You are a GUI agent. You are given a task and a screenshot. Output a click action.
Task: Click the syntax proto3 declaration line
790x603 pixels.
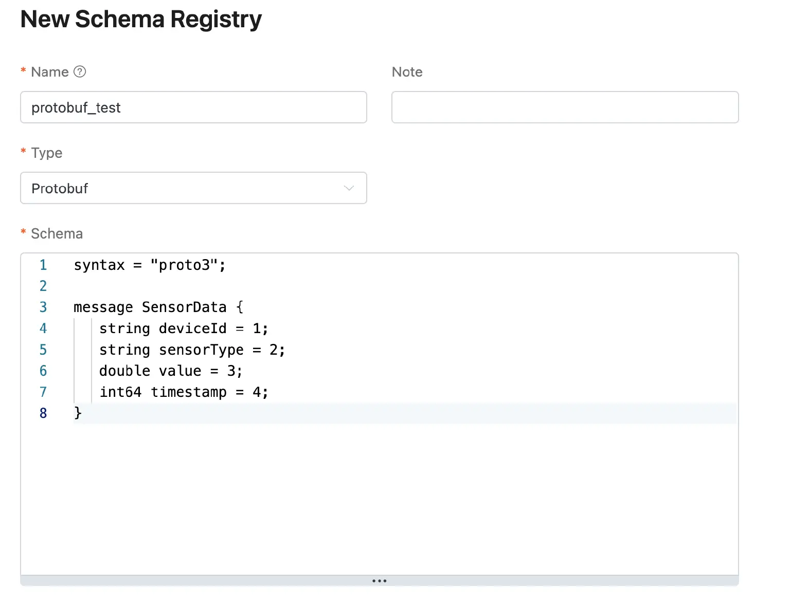click(150, 265)
